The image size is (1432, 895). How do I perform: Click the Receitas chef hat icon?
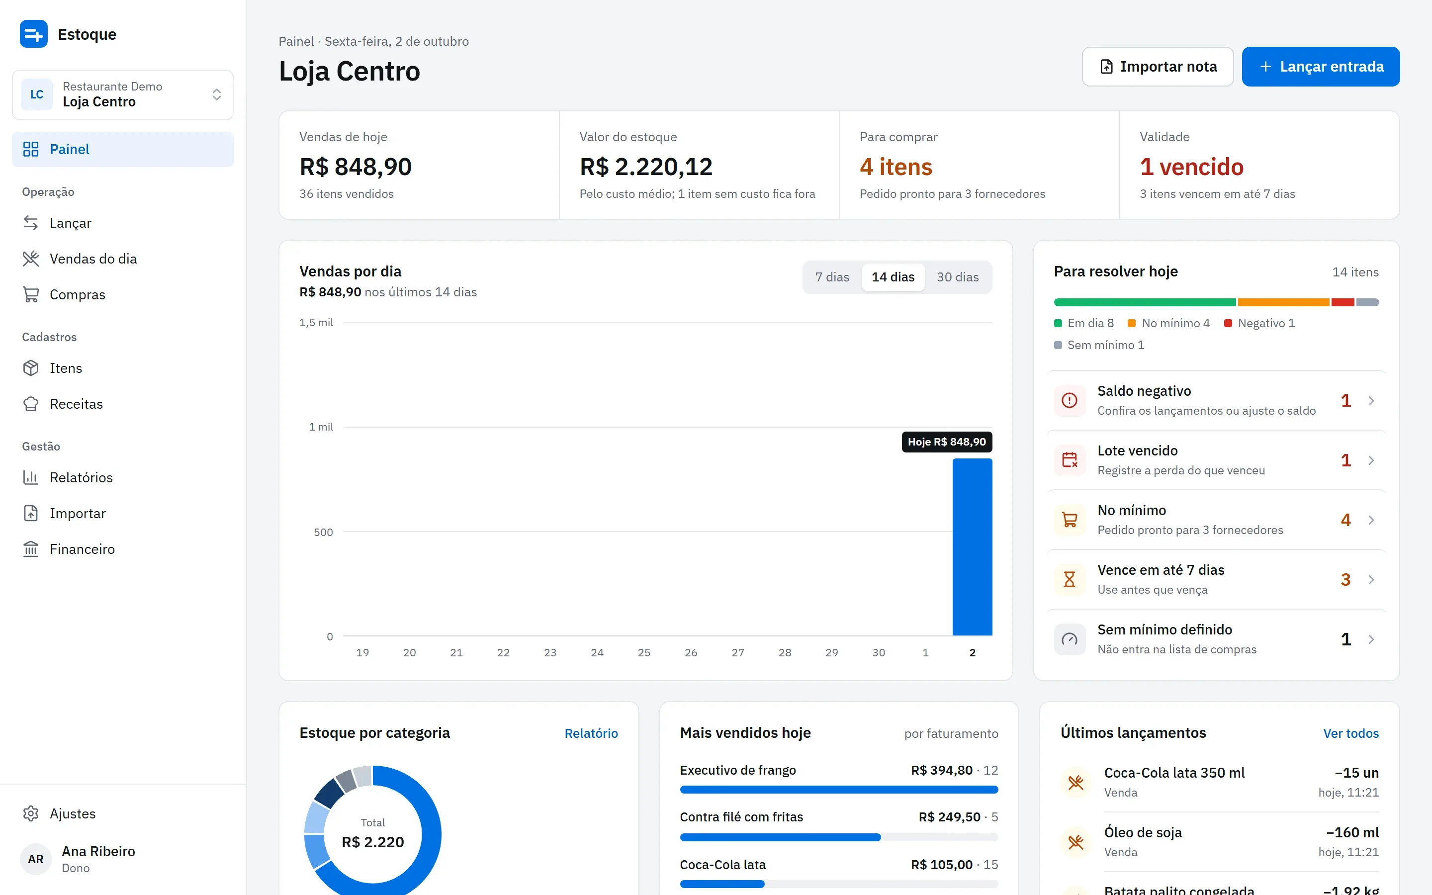coord(31,404)
